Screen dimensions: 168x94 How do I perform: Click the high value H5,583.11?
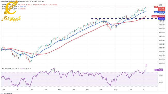pyautogui.click(x=29, y=5)
